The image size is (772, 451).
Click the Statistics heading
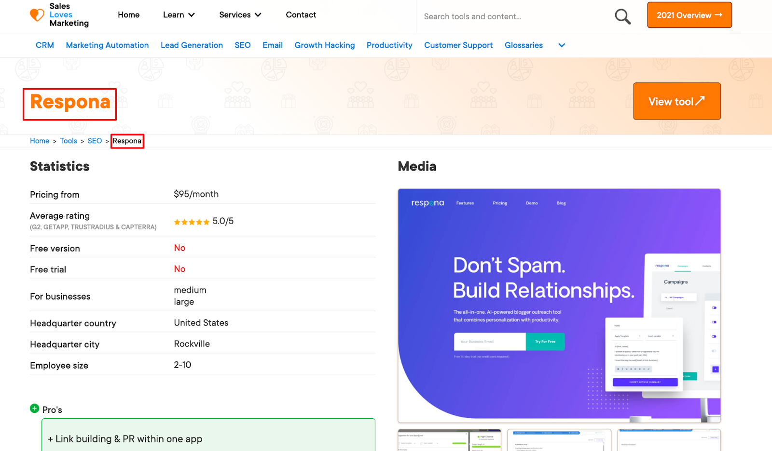[x=60, y=166]
